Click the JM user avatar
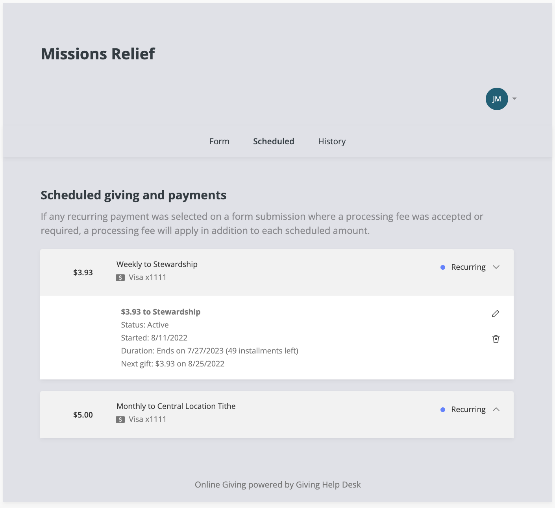This screenshot has height=508, width=555. [497, 99]
